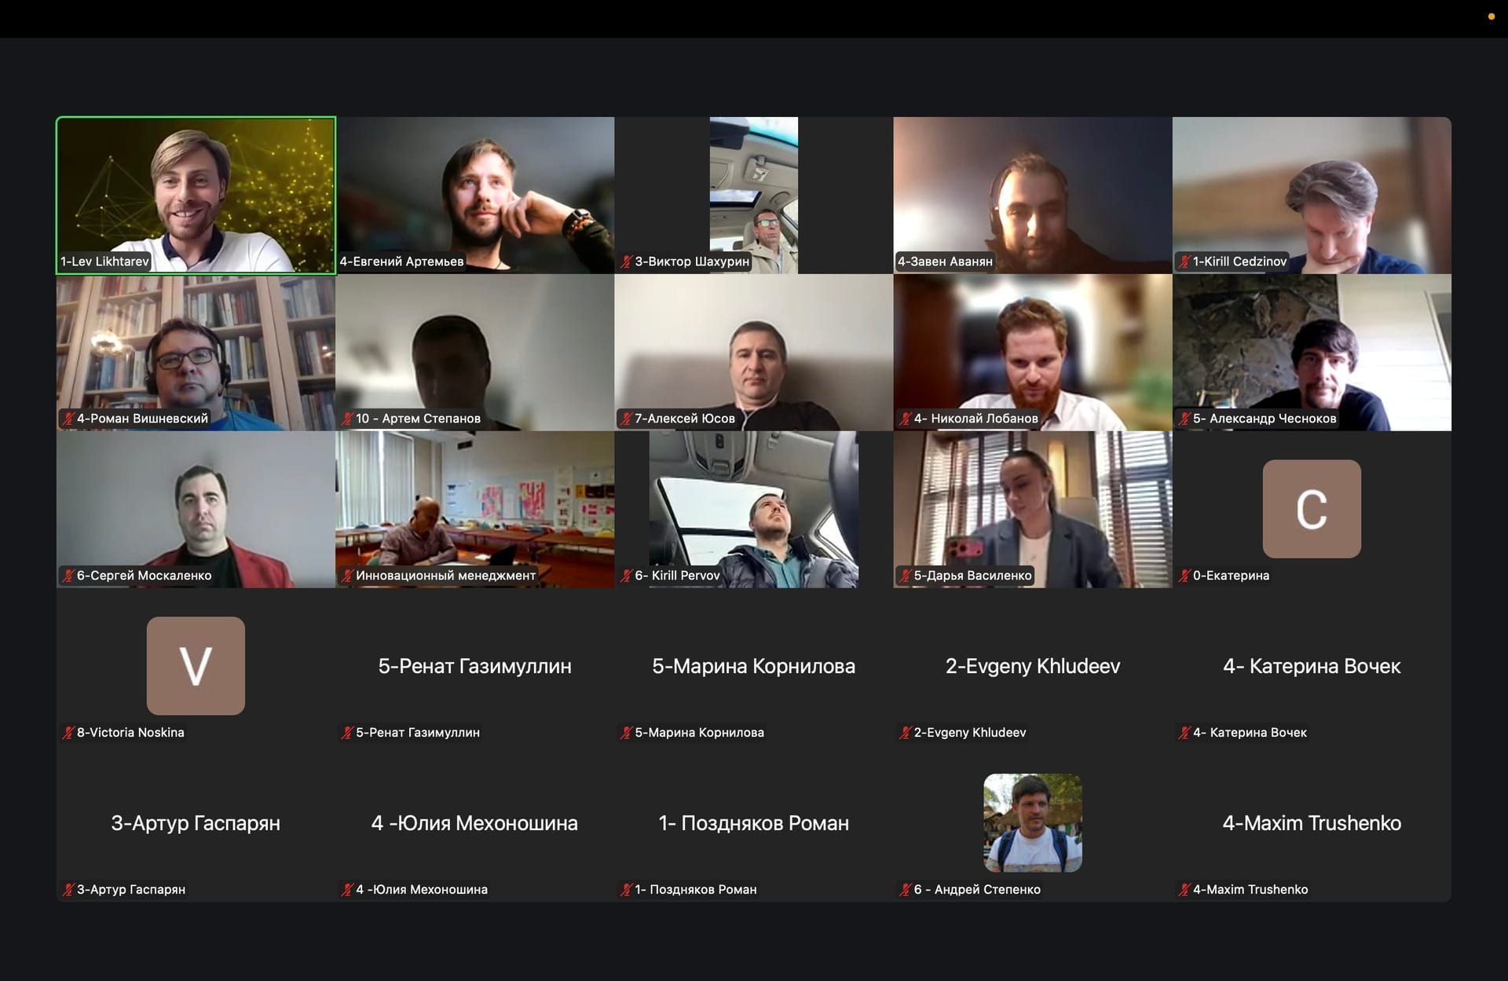This screenshot has width=1508, height=981.
Task: Select the C avatar tile for Екатерина
Action: [1312, 509]
